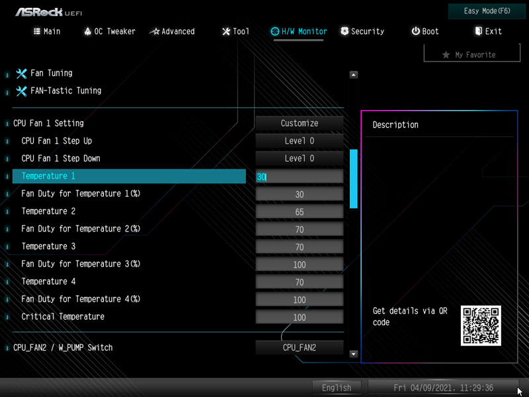Edit Fan Duty for Temperature 2 value
529x397 pixels.
(300, 229)
